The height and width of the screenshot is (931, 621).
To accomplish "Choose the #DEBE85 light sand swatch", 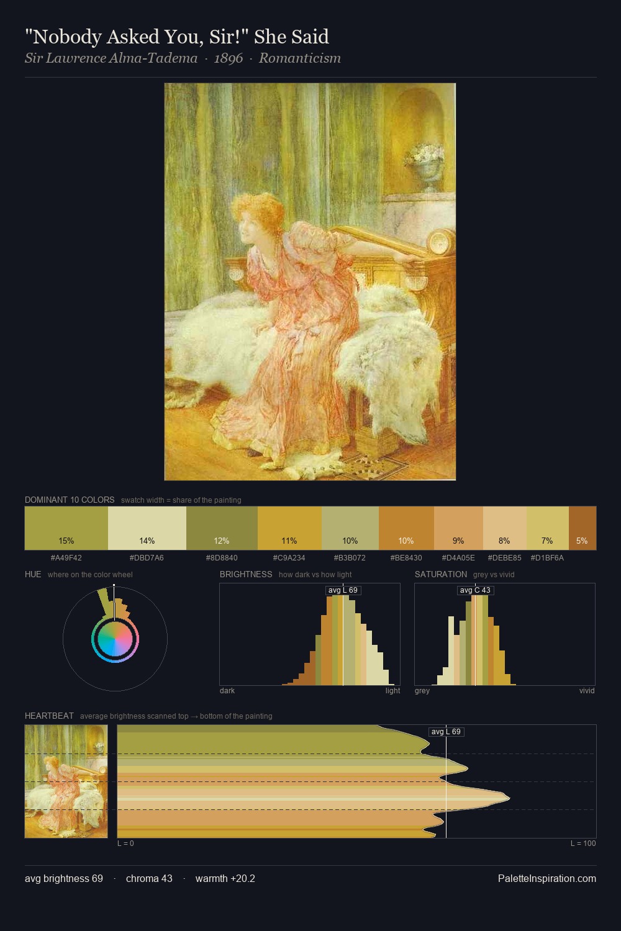I will point(505,528).
